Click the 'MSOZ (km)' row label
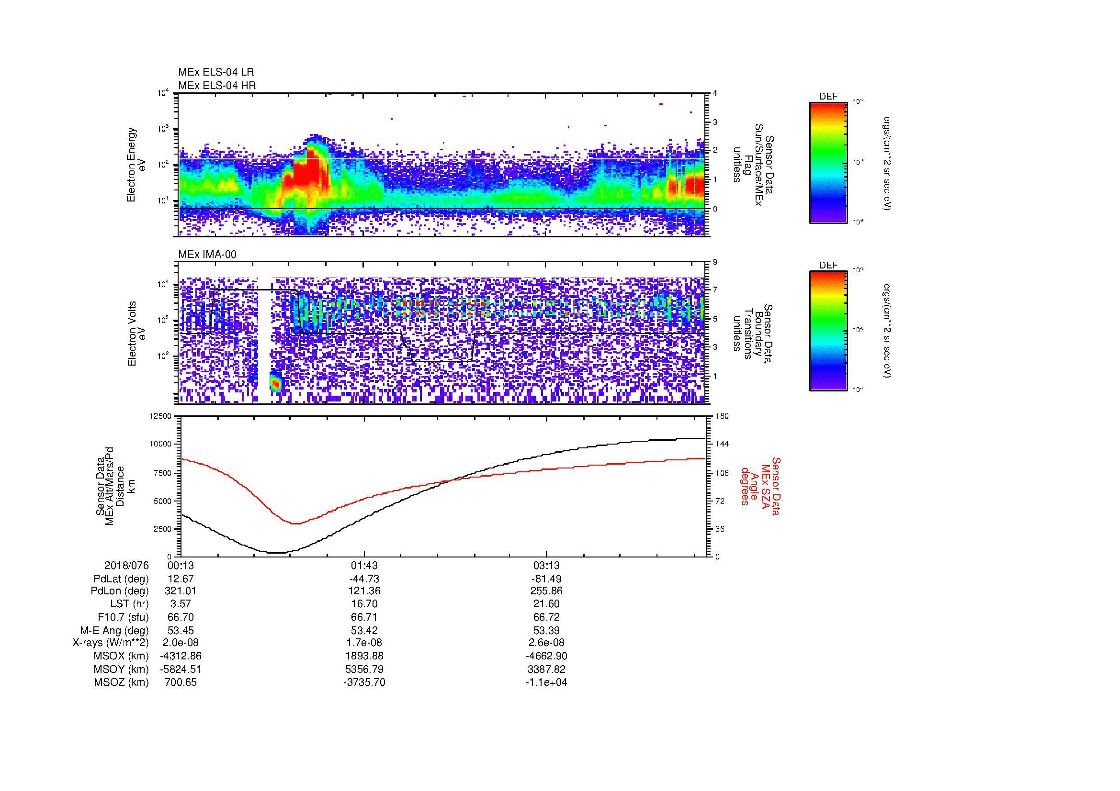The image size is (1120, 791). (x=121, y=682)
